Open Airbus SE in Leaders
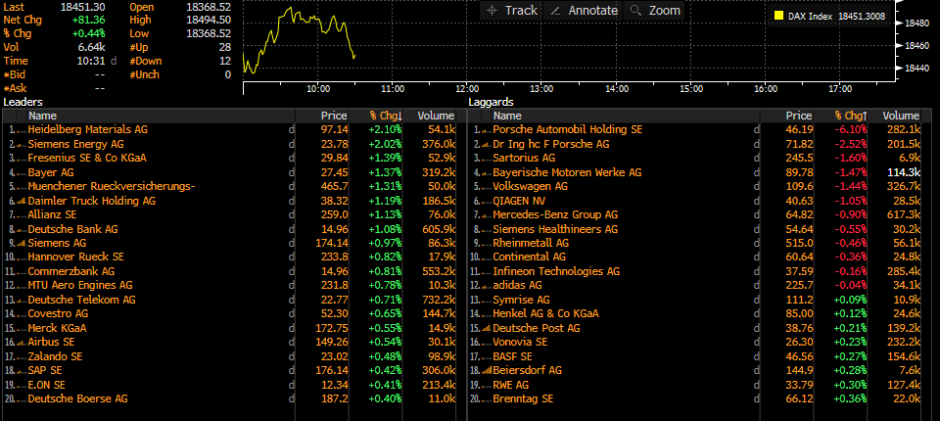940x421 pixels. 51,343
